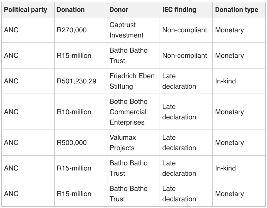Screen dimensions: 267x208
Task: Click the Friedrich Ebert Stiftung cell
Action: pyautogui.click(x=133, y=81)
